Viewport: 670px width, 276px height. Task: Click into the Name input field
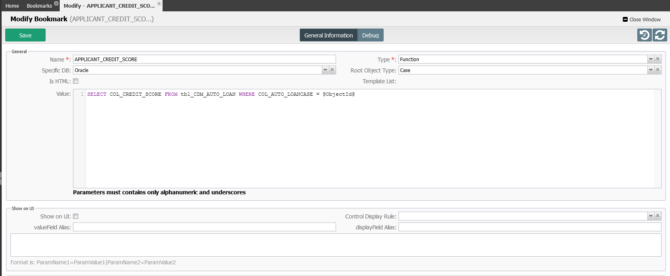204,59
